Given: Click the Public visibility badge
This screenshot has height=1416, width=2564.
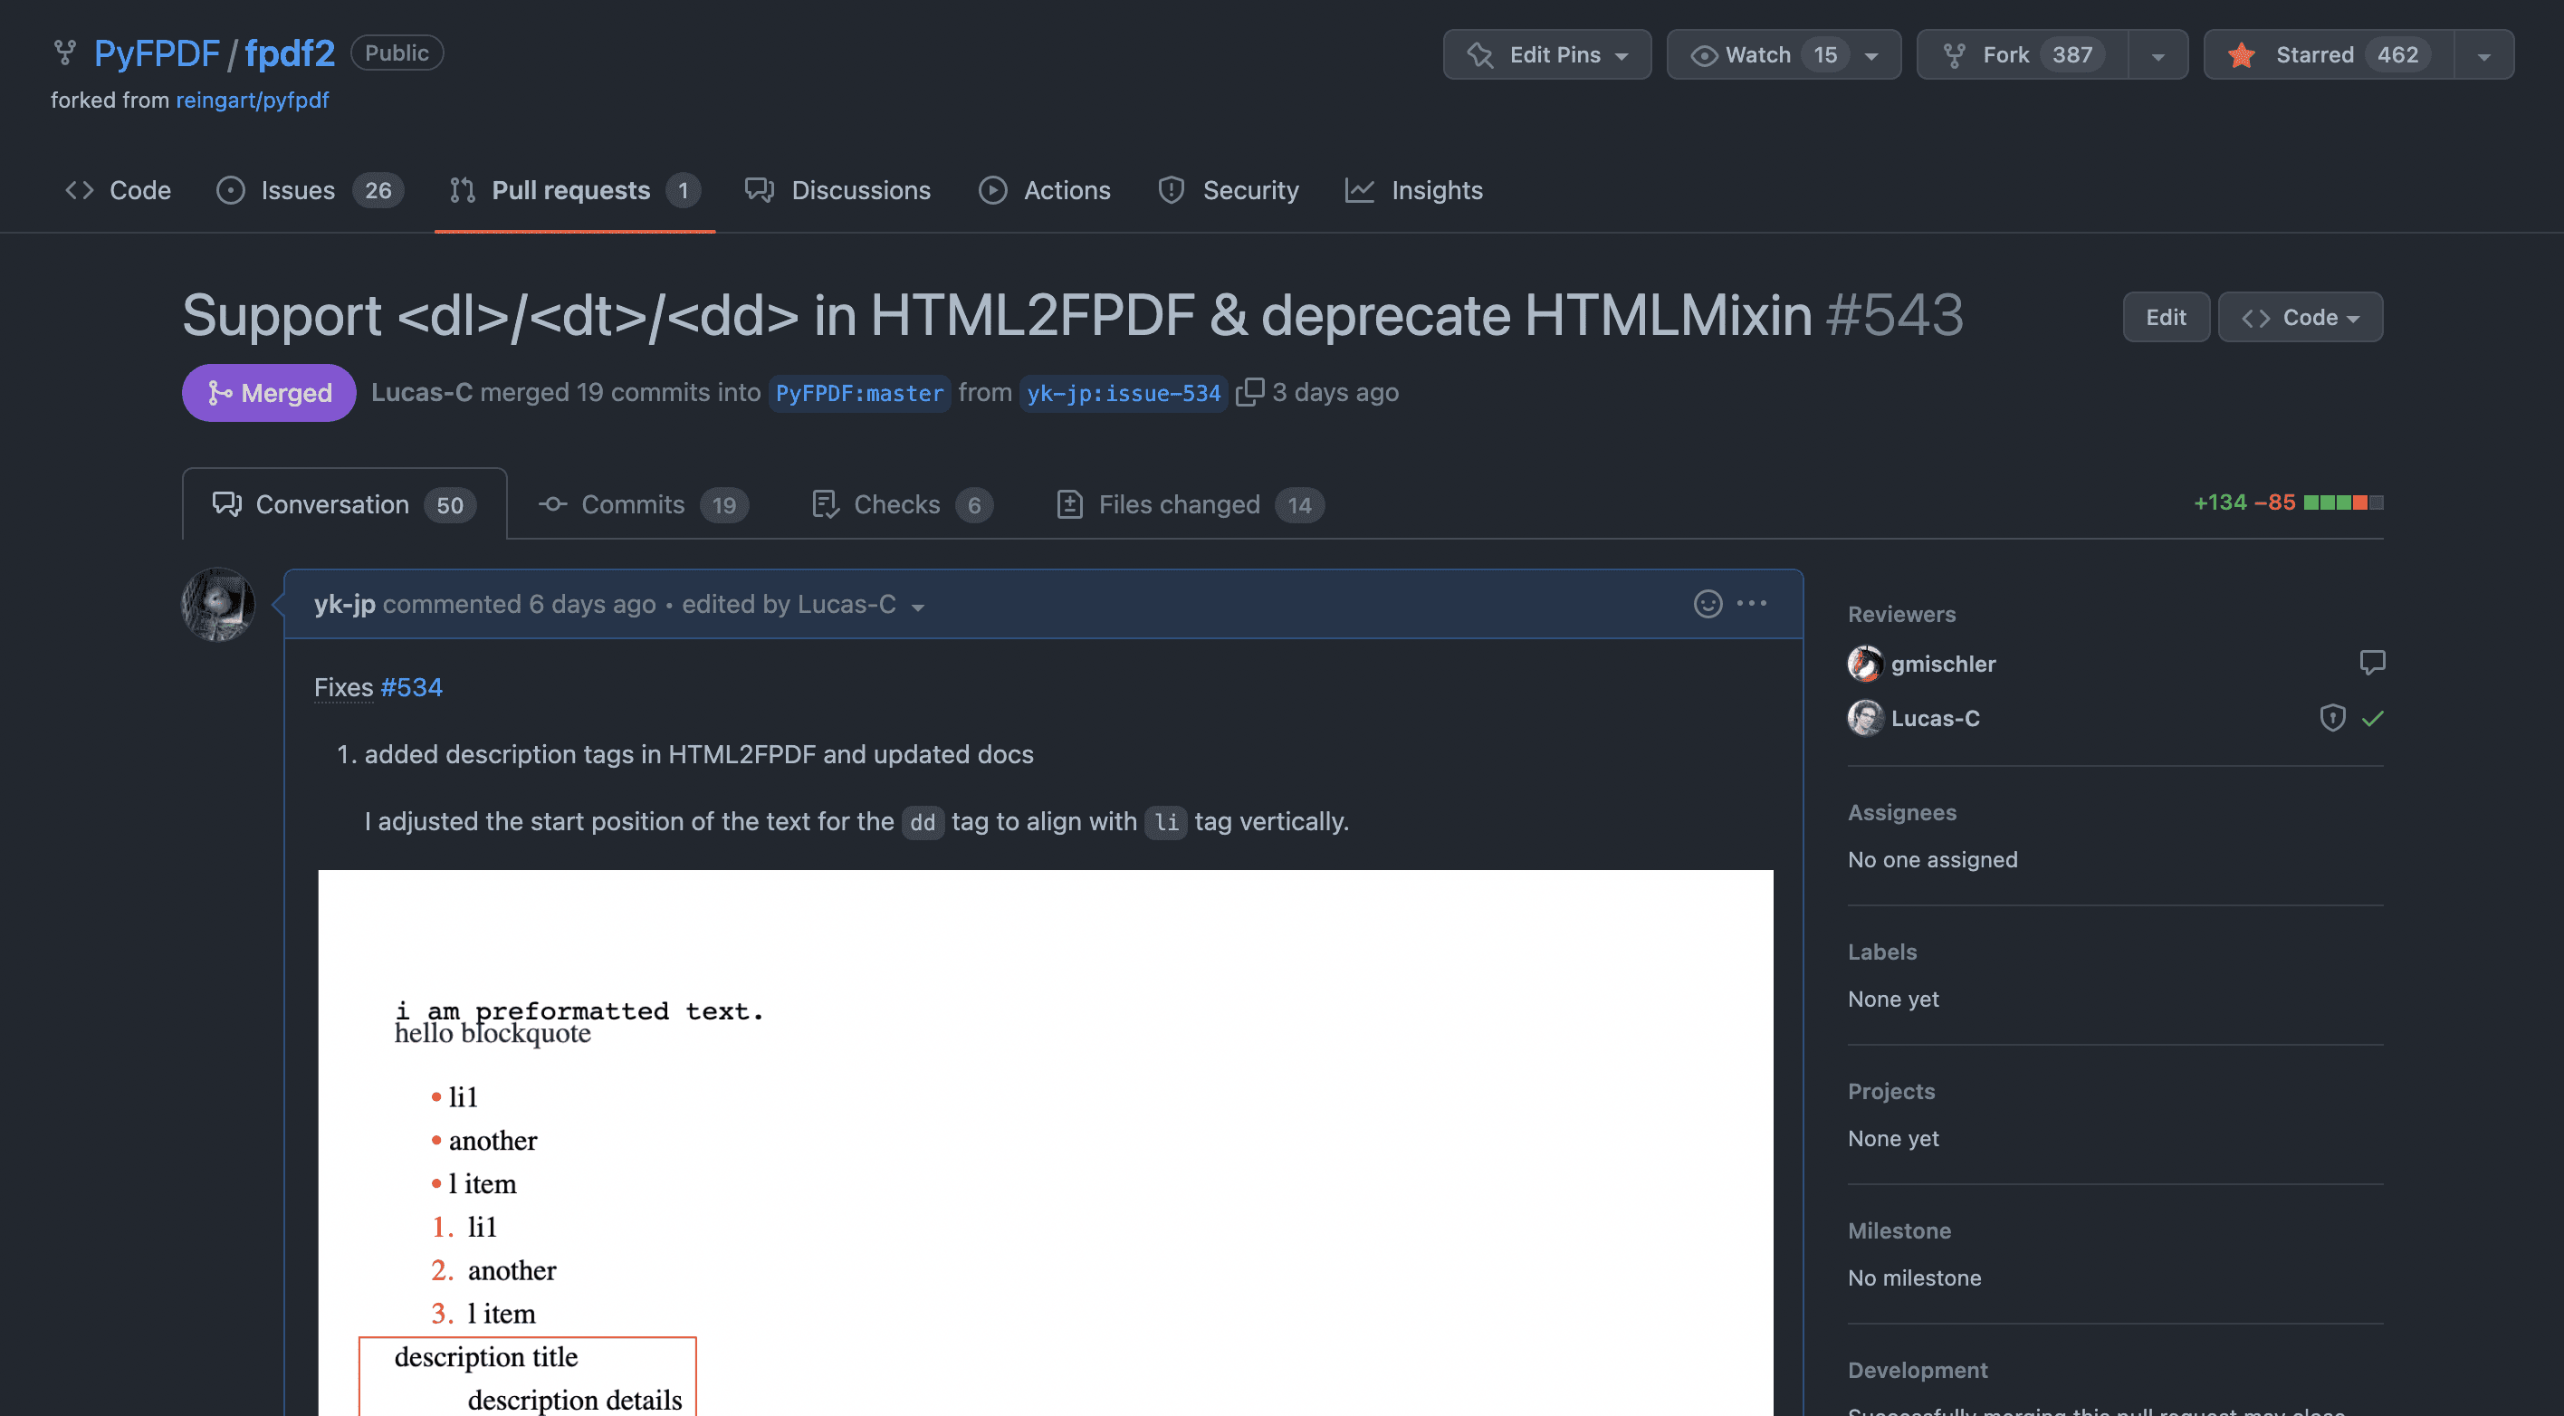Looking at the screenshot, I should point(397,53).
